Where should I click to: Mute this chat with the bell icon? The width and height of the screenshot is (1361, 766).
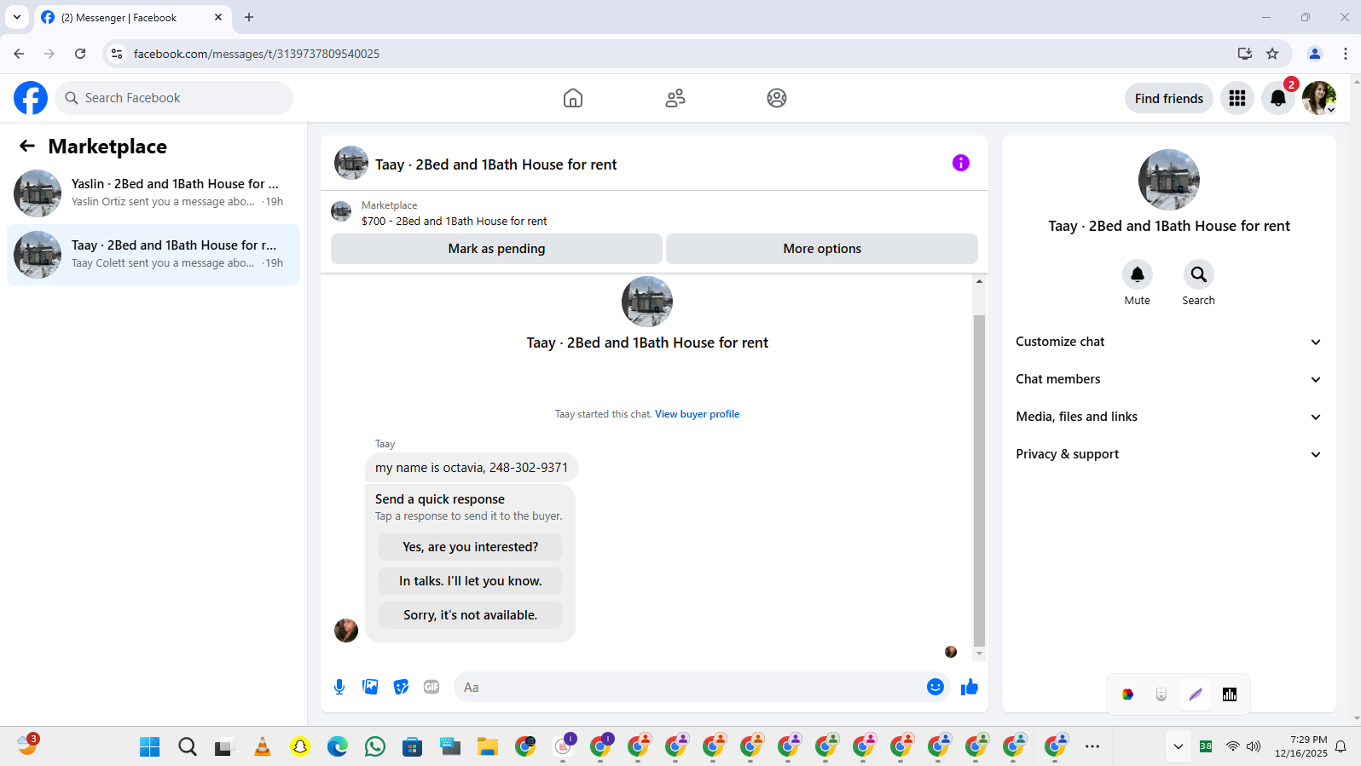pos(1138,274)
